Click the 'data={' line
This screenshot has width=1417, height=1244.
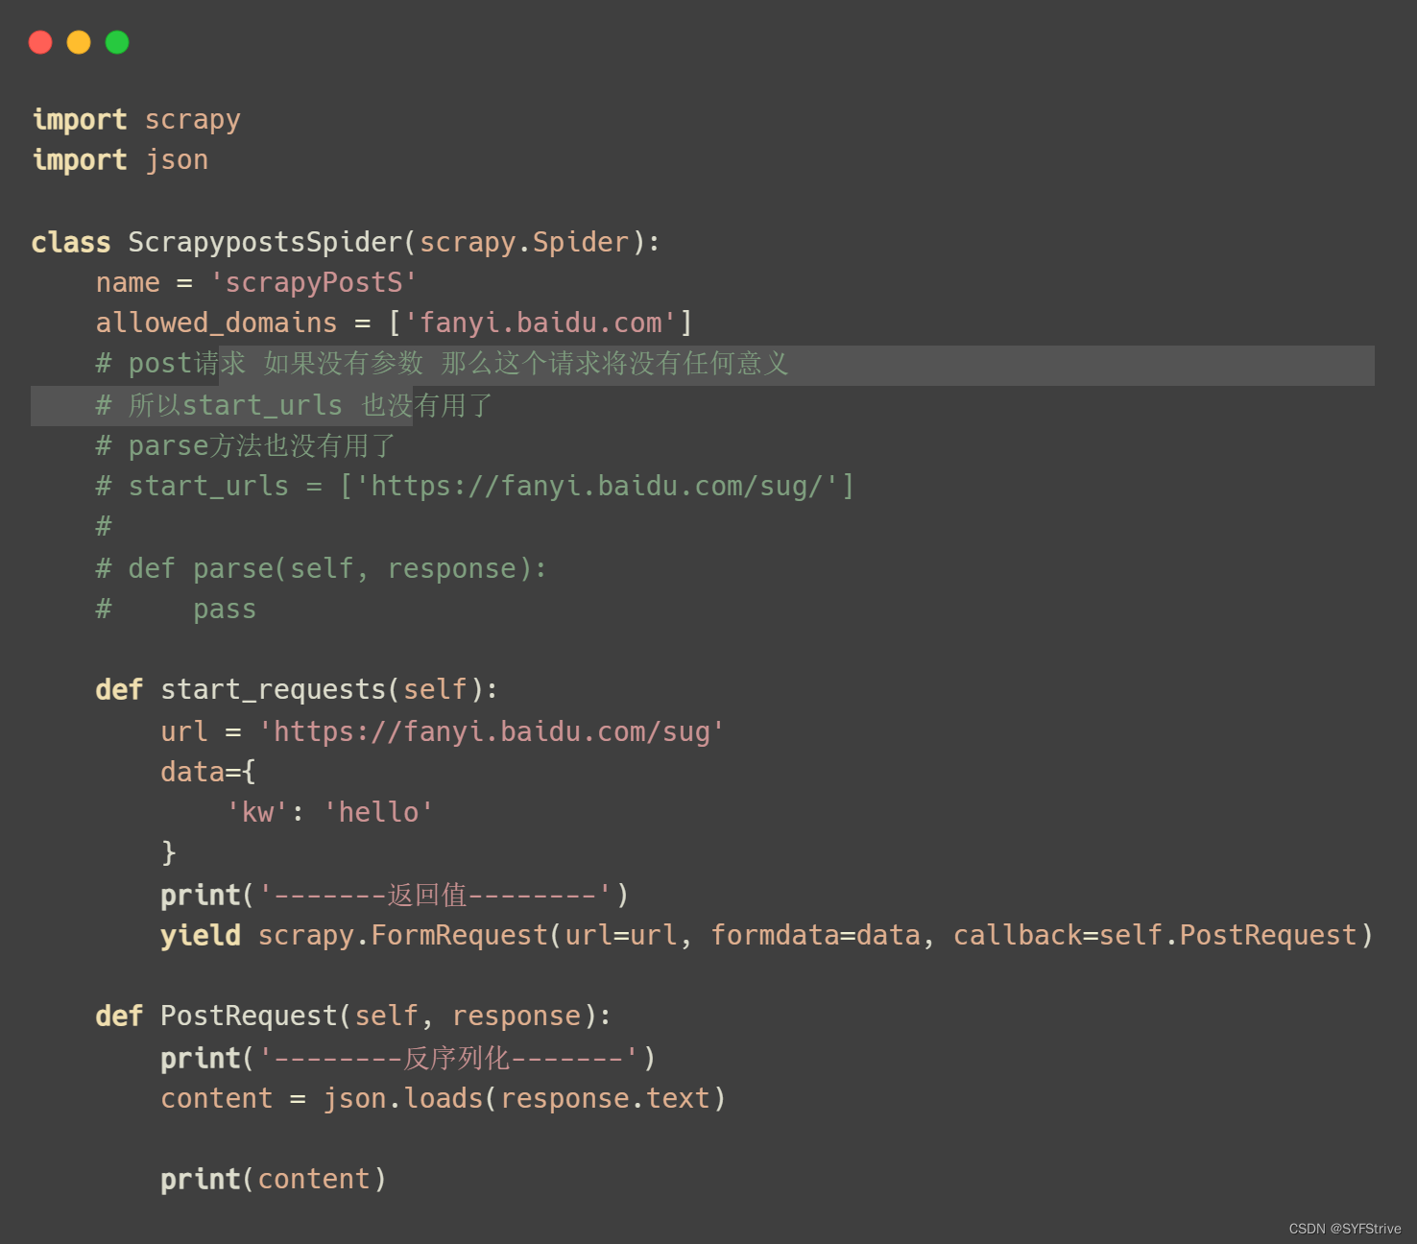pos(208,772)
